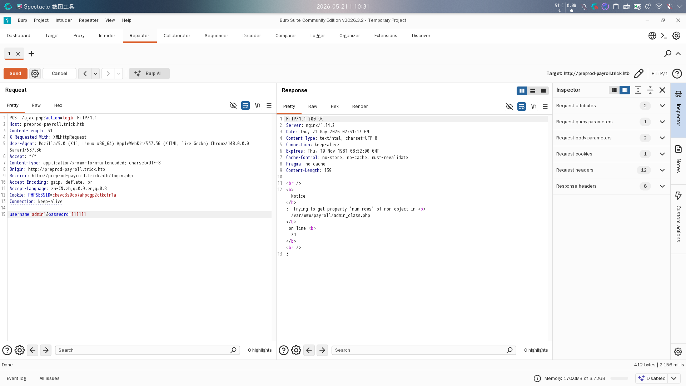Open Response viewer hamburger menu
686x386 pixels.
click(x=545, y=107)
